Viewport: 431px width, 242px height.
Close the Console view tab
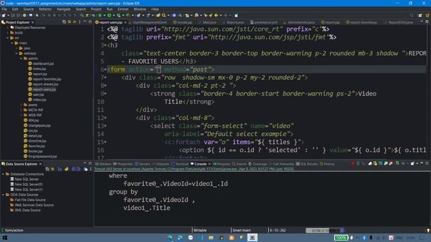(209, 164)
